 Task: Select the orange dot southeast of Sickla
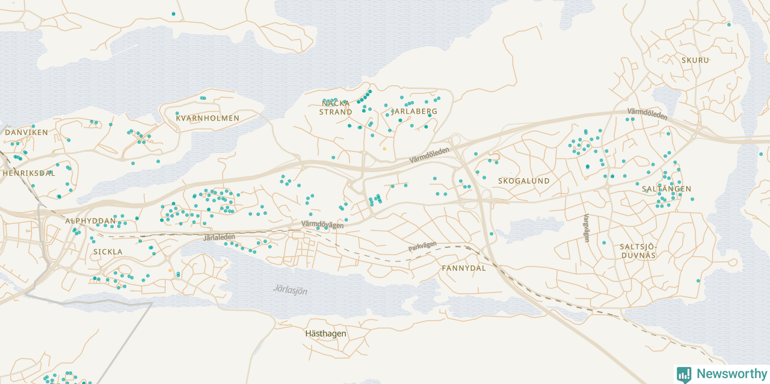click(x=170, y=271)
